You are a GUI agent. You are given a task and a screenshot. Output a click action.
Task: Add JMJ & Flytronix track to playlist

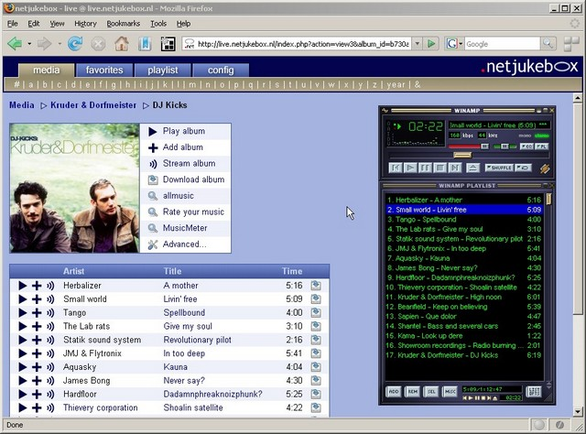[37, 353]
